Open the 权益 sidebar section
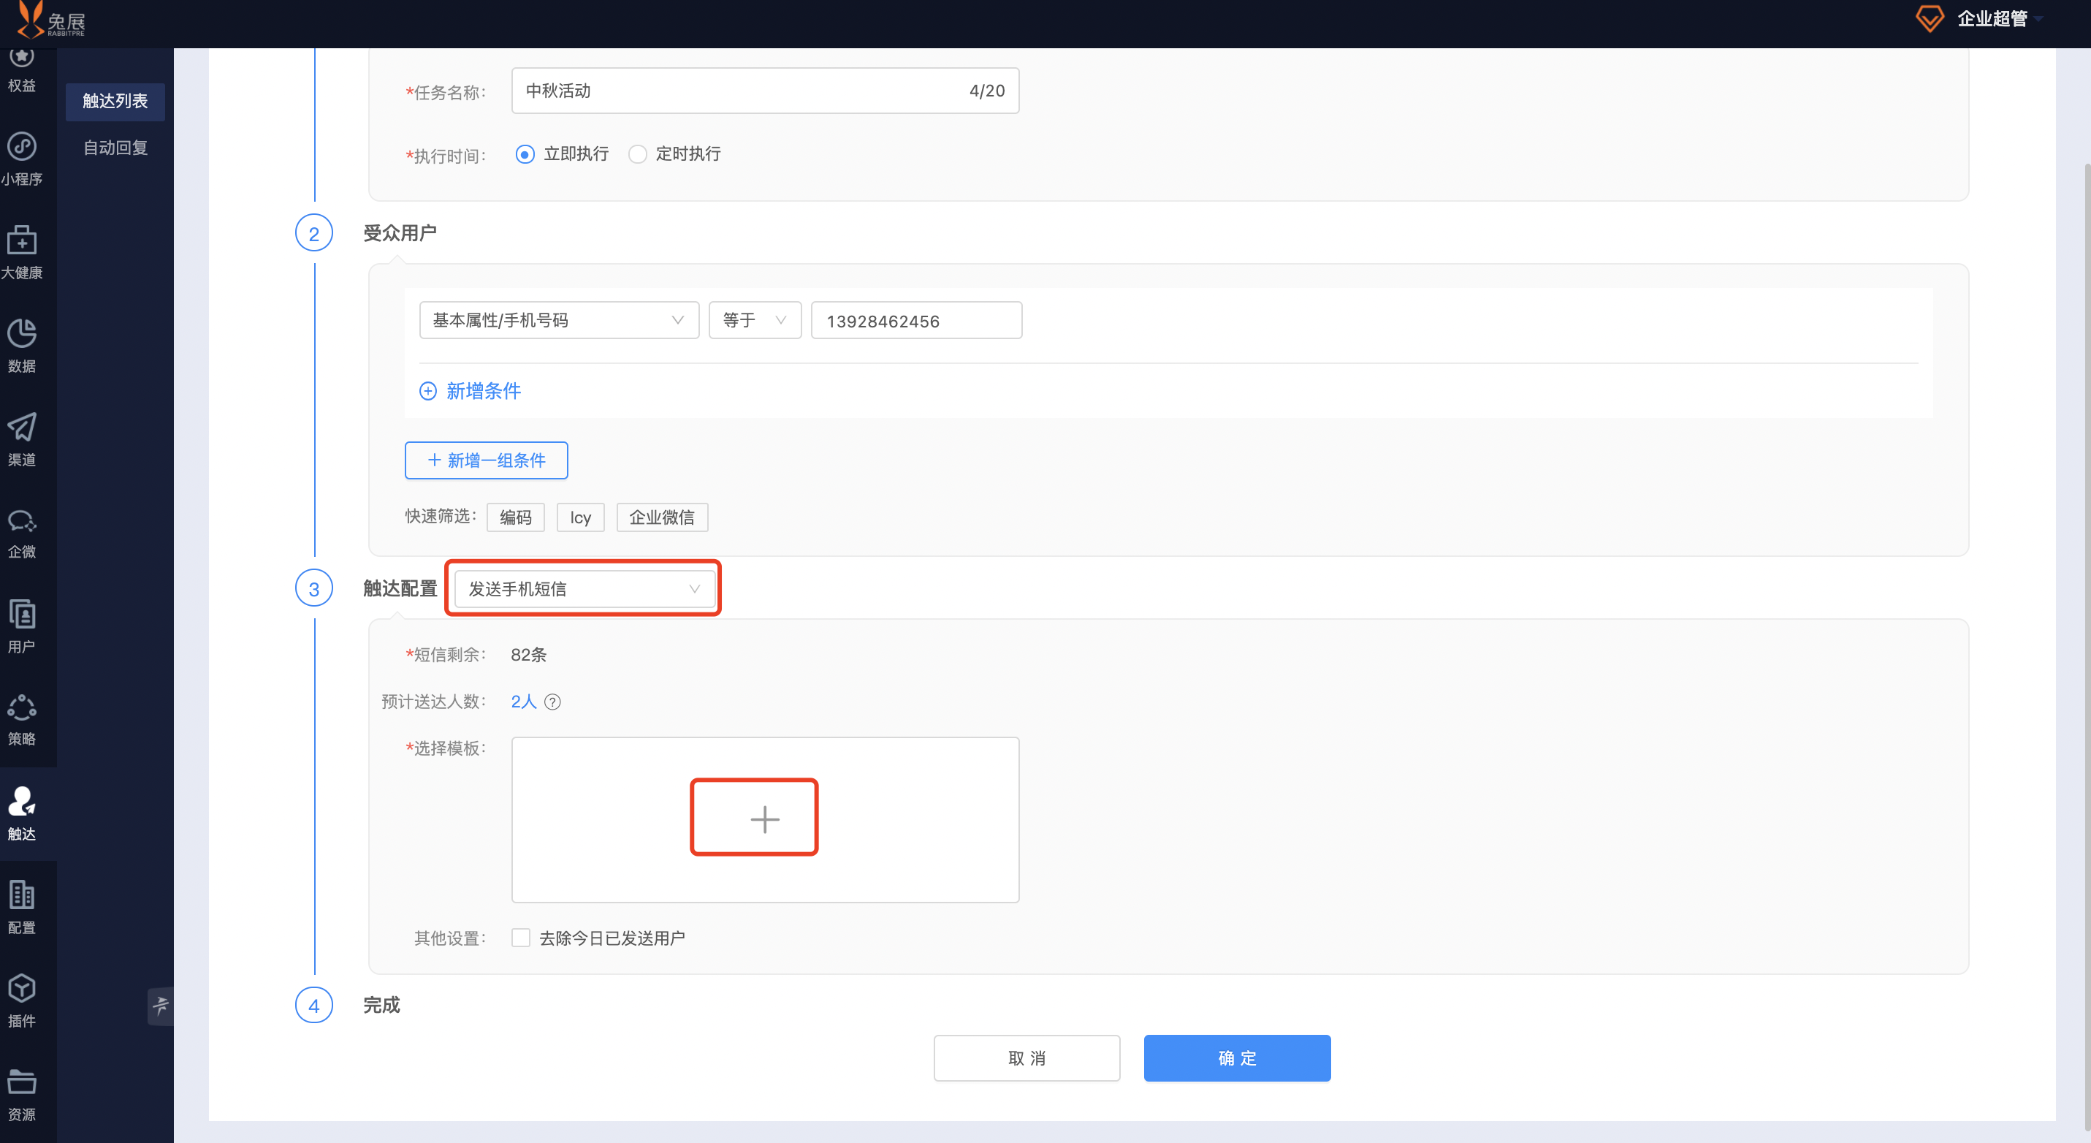This screenshot has height=1143, width=2091. pyautogui.click(x=22, y=71)
